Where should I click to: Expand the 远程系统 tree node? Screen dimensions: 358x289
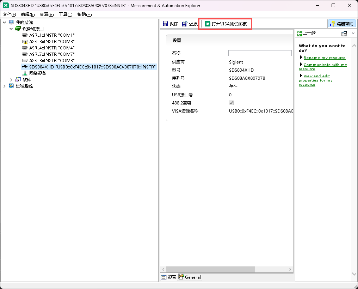(5, 86)
